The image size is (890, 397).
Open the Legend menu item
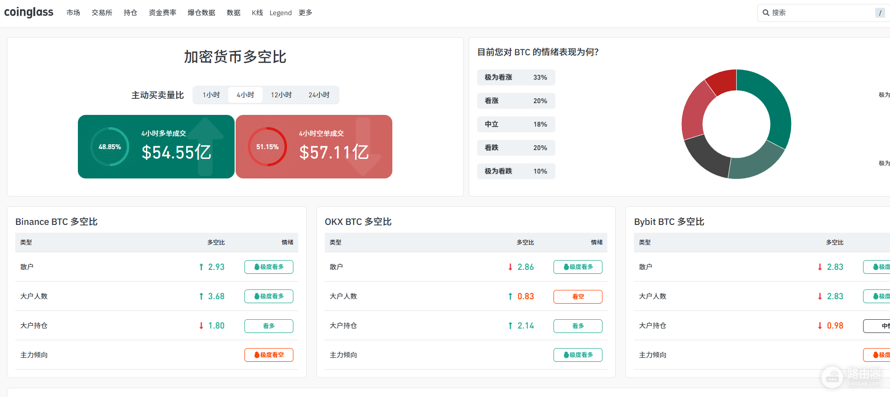pos(281,13)
